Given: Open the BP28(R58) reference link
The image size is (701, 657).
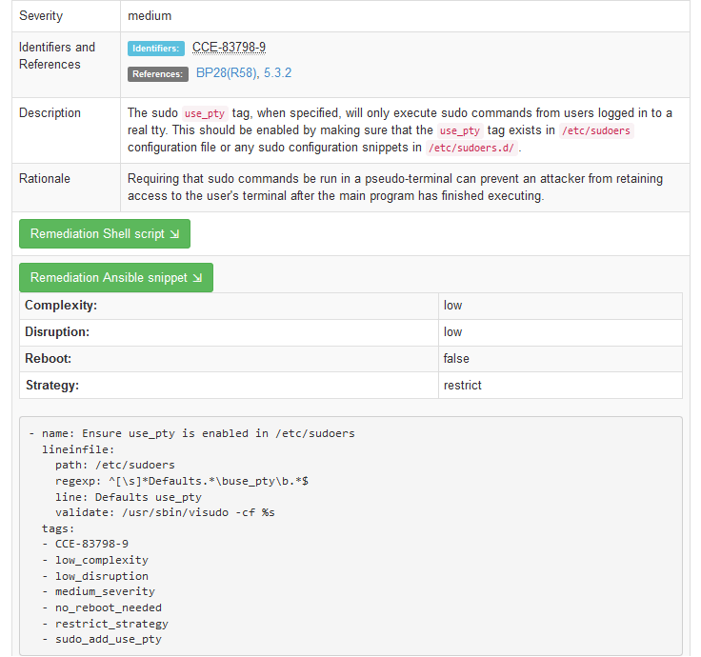Looking at the screenshot, I should [x=226, y=72].
